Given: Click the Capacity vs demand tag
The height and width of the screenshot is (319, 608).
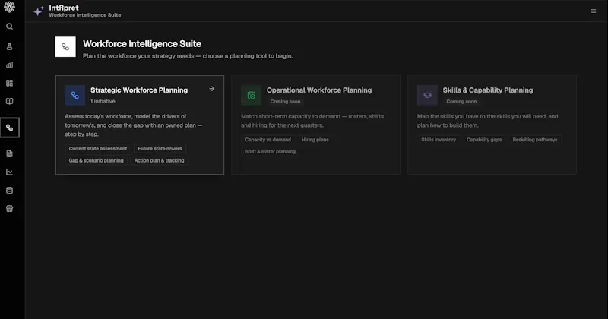Looking at the screenshot, I should click(x=268, y=140).
